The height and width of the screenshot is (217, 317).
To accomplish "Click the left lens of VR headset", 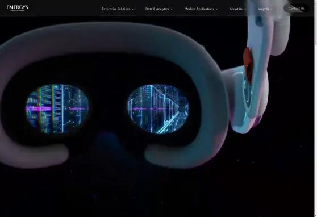I will [57, 109].
